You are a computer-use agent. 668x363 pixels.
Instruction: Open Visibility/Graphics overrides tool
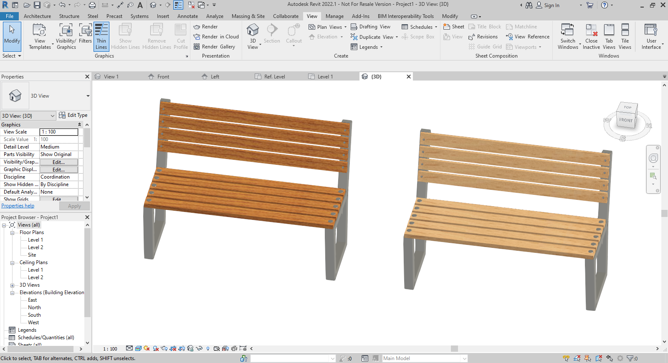pyautogui.click(x=66, y=37)
